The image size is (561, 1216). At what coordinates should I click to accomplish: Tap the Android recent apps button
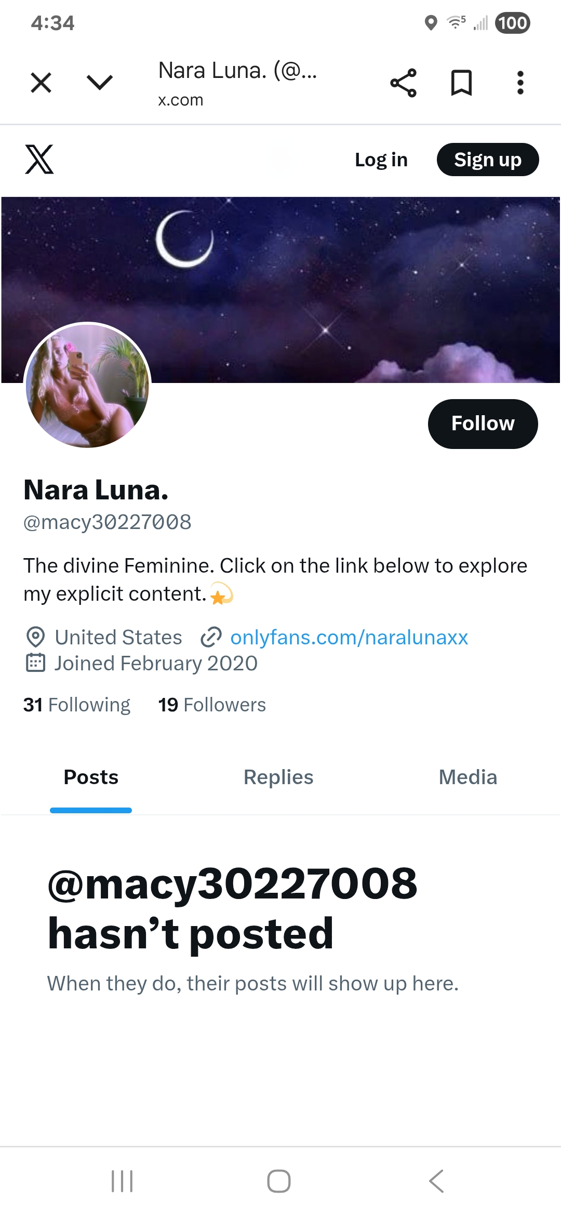coord(123,1181)
